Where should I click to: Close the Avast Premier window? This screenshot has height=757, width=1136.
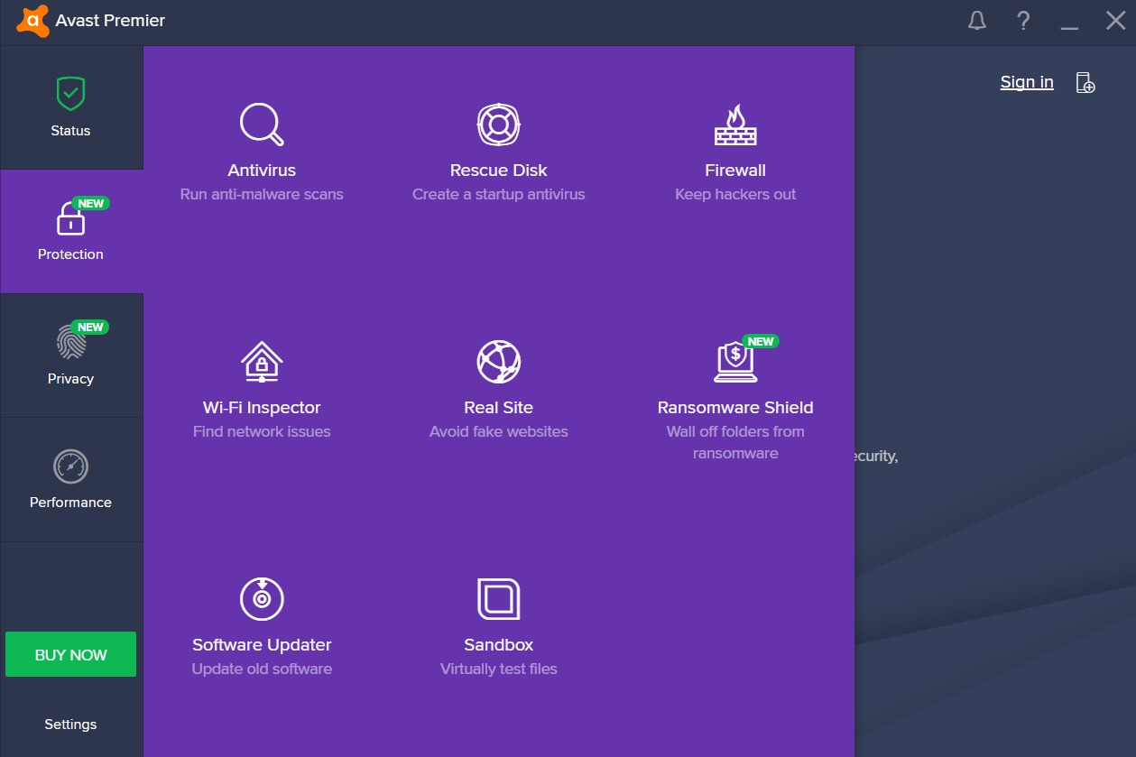pyautogui.click(x=1116, y=21)
